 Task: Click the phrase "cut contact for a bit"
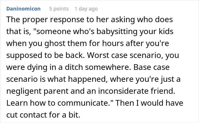(x=43, y=115)
